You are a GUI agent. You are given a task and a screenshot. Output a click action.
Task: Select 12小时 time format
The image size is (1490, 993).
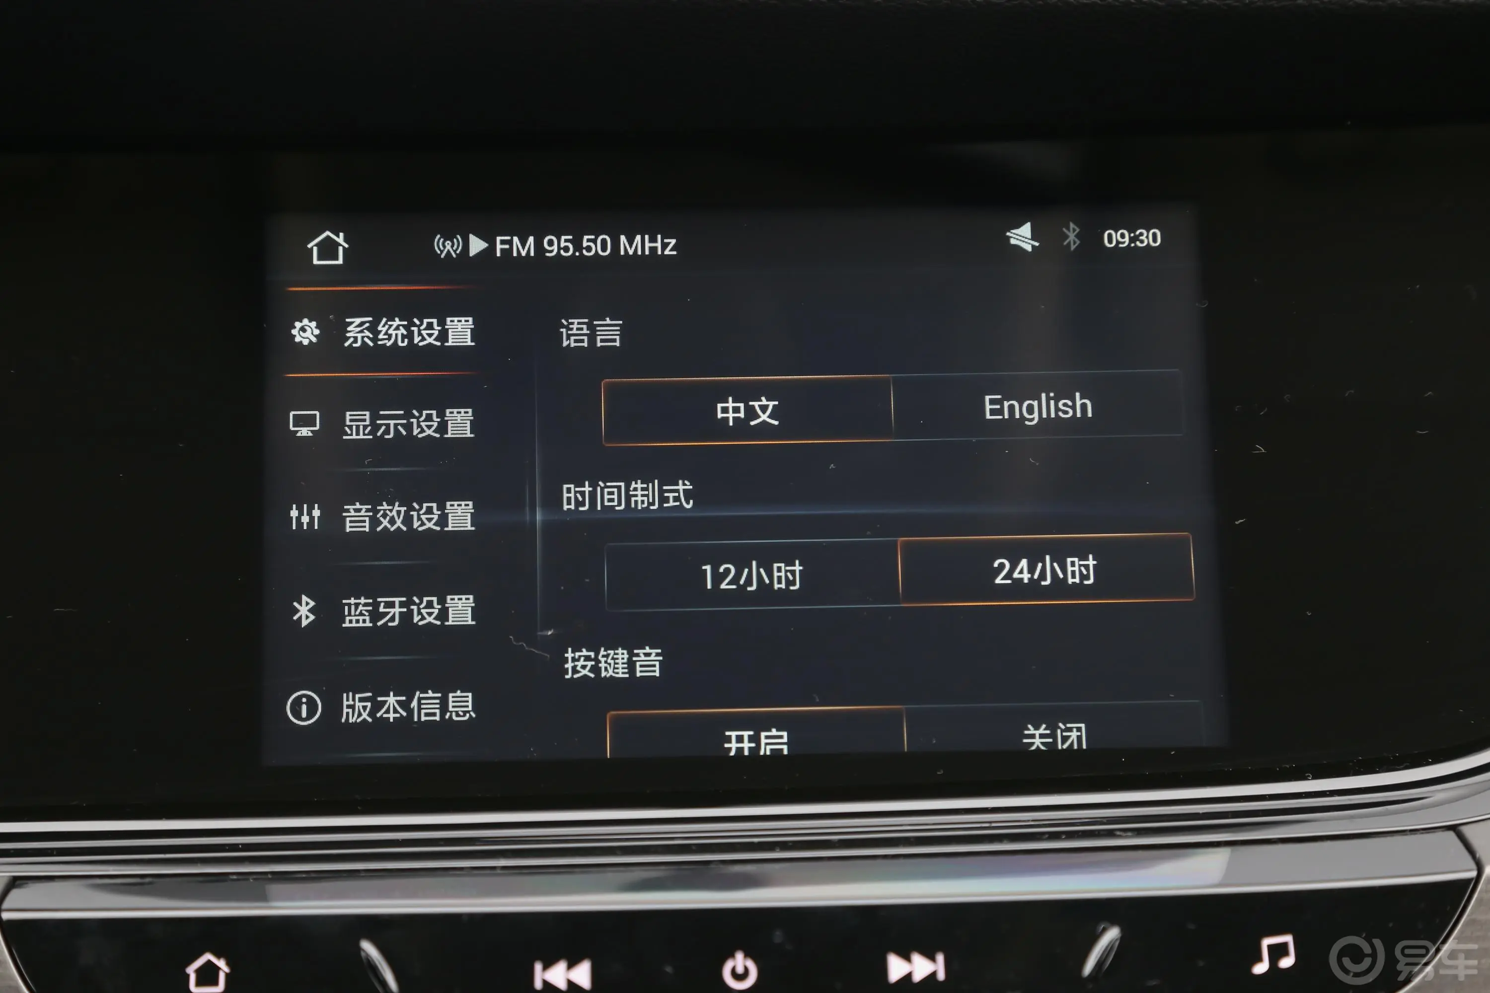(744, 573)
